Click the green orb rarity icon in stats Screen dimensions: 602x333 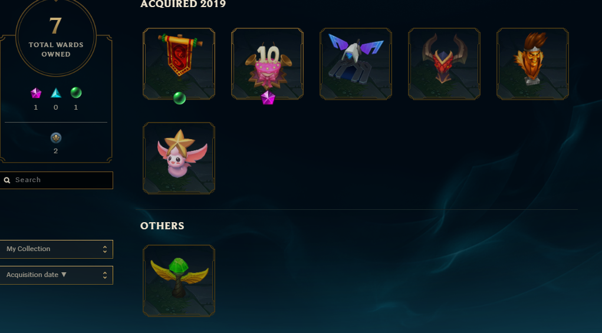[x=76, y=93]
